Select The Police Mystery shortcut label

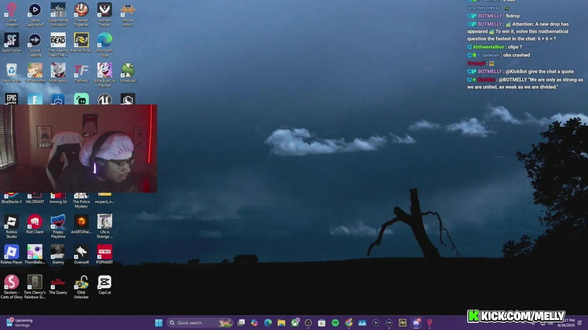[x=81, y=204]
